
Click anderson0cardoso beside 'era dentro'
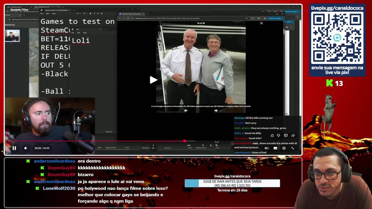coord(54,161)
